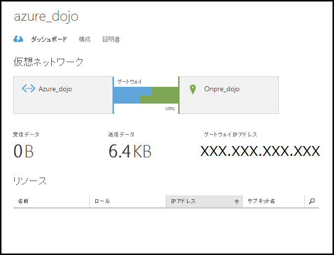This screenshot has width=334, height=255.
Task: Click the VPN label on gateway
Action: [170, 109]
